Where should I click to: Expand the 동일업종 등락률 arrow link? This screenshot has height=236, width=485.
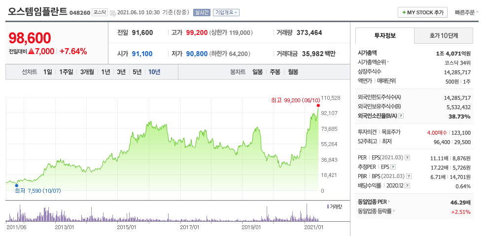tap(394, 211)
